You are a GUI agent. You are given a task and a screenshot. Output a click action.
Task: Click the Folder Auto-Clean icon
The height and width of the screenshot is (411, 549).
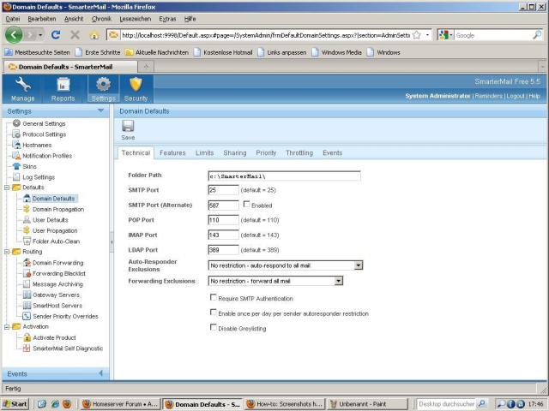pyautogui.click(x=27, y=241)
